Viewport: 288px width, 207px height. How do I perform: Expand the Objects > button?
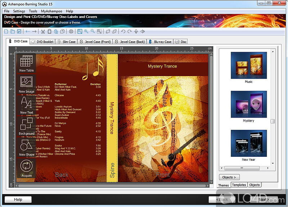coord(229,177)
